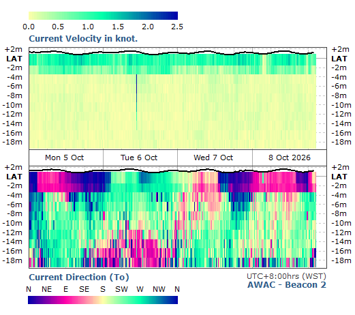Screen dimensions: 355x315
Task: Click left +2m label on velocity chart
Action: [14, 49]
